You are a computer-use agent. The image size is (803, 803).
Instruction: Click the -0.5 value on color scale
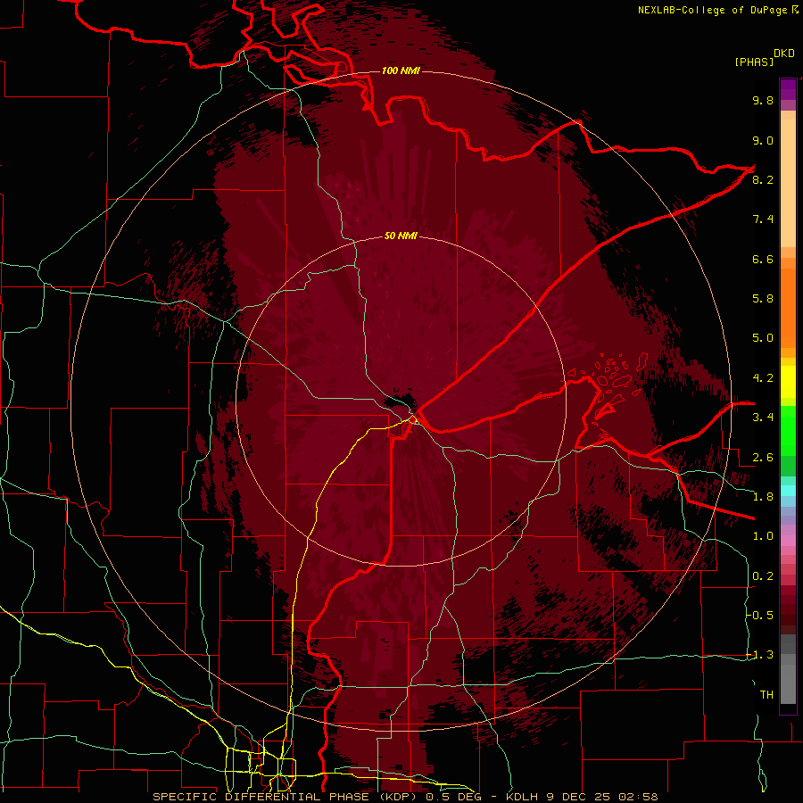(x=759, y=616)
